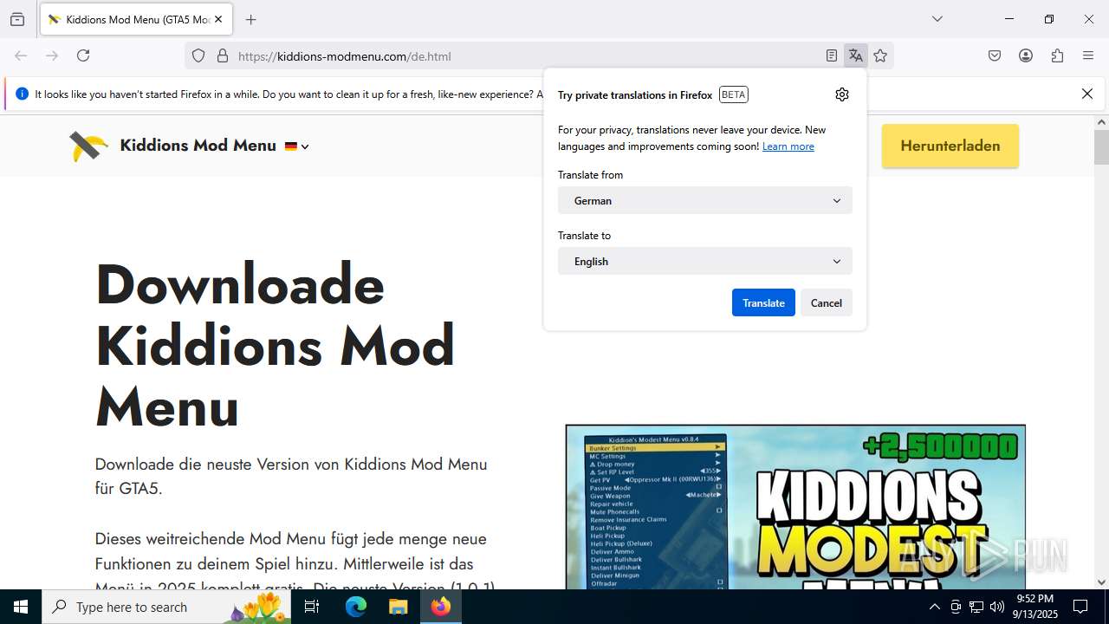Open the Windows Start menu

(x=21, y=607)
